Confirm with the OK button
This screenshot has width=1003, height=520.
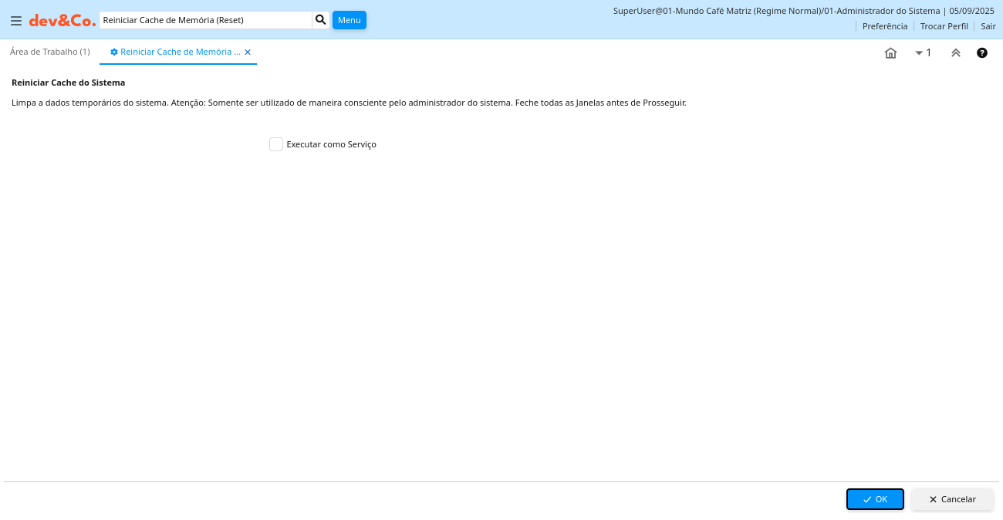coord(875,499)
